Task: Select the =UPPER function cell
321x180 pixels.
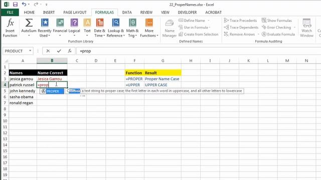Action: [134, 85]
